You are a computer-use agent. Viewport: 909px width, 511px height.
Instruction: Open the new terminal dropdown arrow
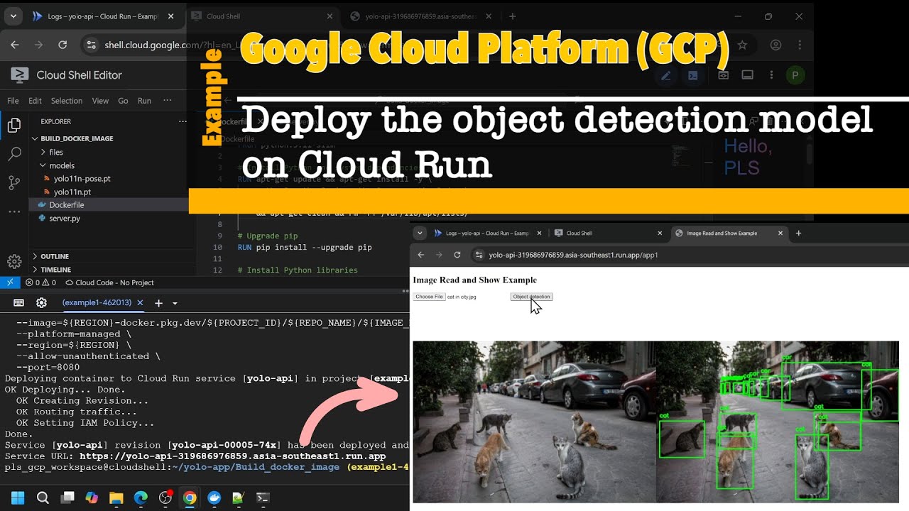175,303
